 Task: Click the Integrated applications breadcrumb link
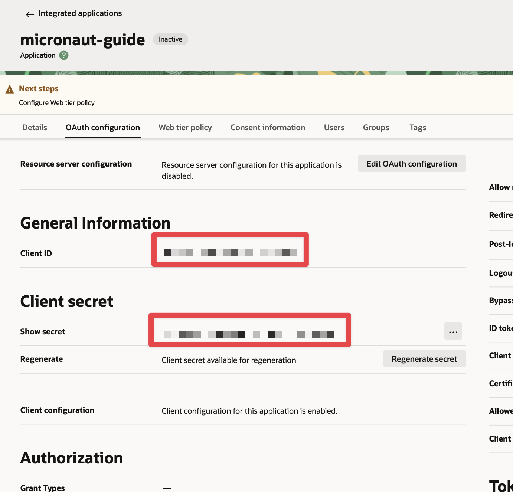click(x=80, y=13)
